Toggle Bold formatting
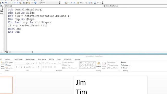 [16, 67]
